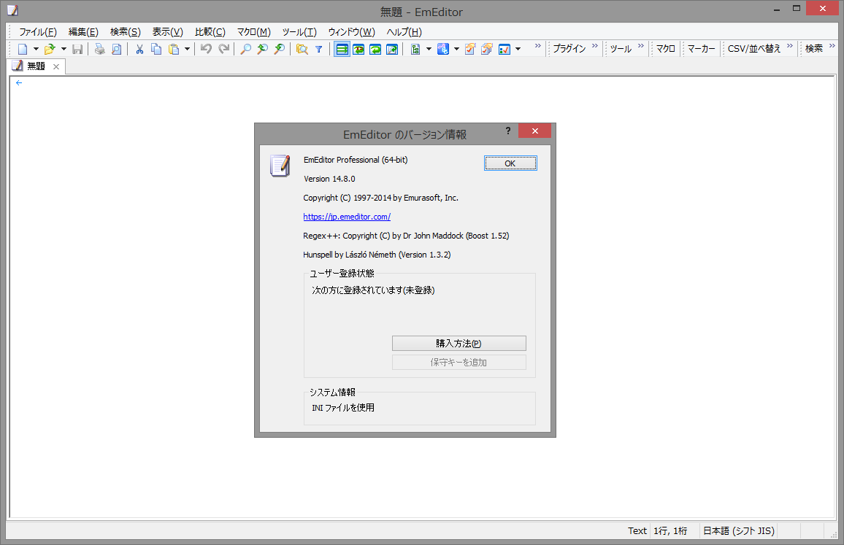The width and height of the screenshot is (844, 545).
Task: Open the マクロ menu
Action: [x=252, y=31]
